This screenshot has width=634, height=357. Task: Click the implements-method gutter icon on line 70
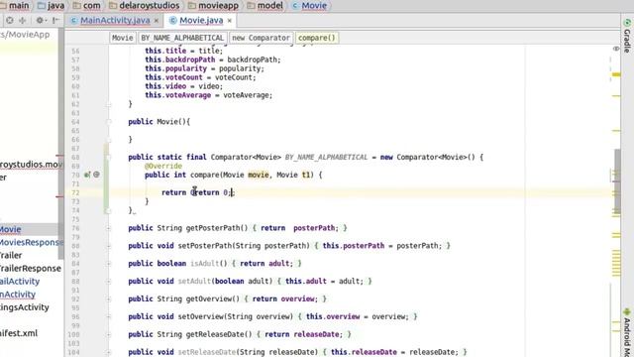[x=87, y=175]
